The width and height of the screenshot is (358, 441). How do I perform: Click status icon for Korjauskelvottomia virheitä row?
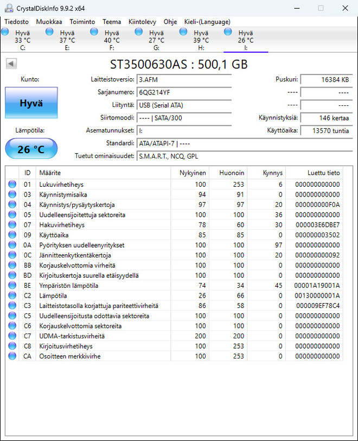(x=12, y=265)
